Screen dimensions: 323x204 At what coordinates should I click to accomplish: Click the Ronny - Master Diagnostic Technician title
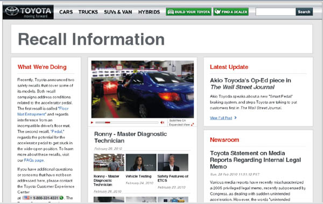coord(131,137)
